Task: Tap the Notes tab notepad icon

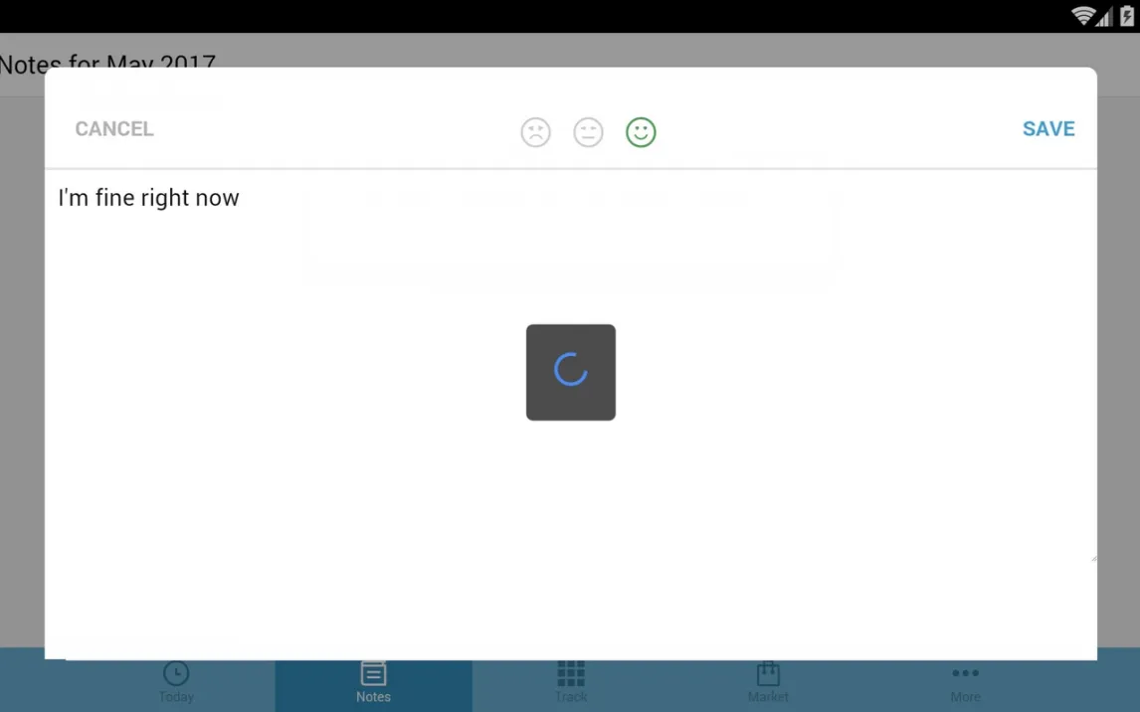Action: pos(373,673)
